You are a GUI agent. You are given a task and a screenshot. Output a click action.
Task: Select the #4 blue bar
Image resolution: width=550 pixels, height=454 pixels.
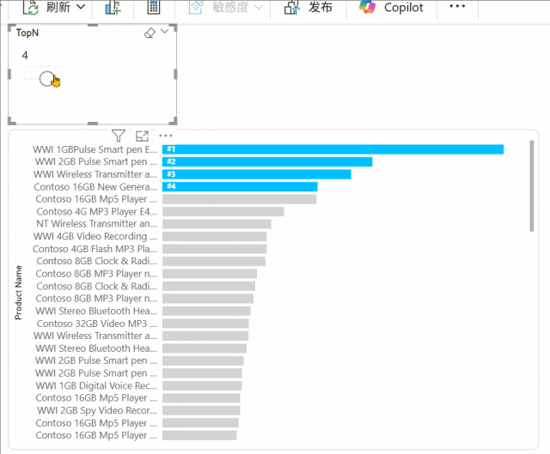[240, 187]
